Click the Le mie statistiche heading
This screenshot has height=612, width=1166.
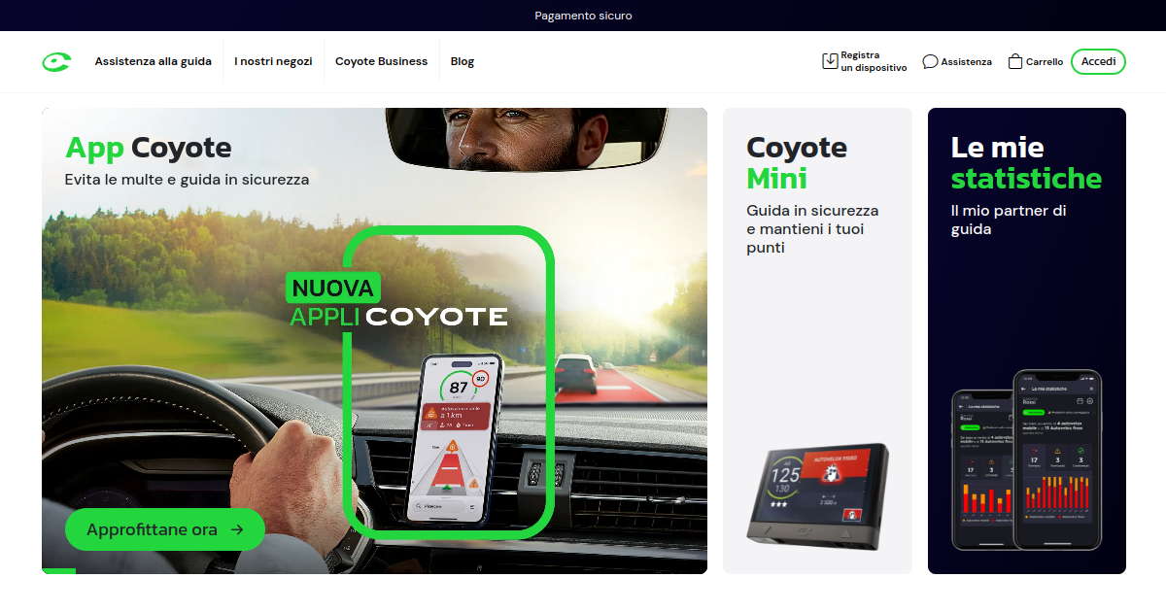[x=1026, y=162]
